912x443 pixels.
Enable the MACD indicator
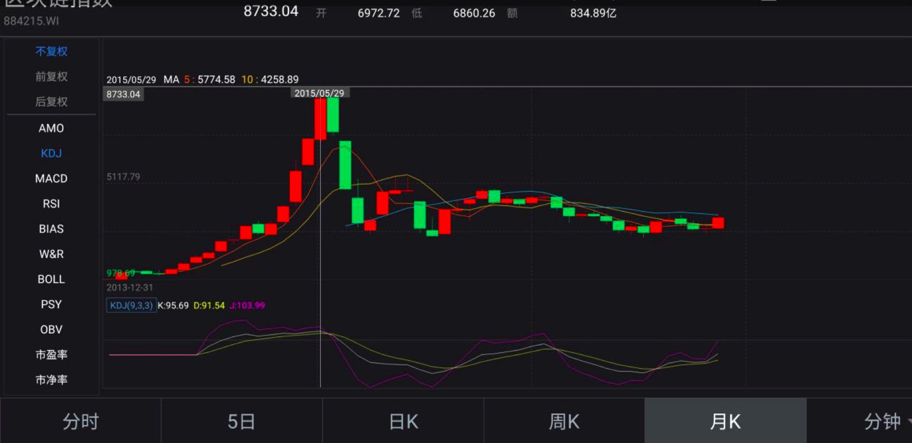pos(51,179)
